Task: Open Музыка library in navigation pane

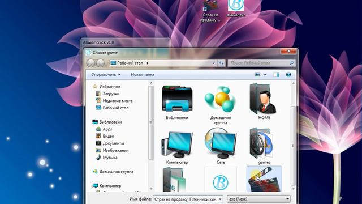Action: point(110,158)
